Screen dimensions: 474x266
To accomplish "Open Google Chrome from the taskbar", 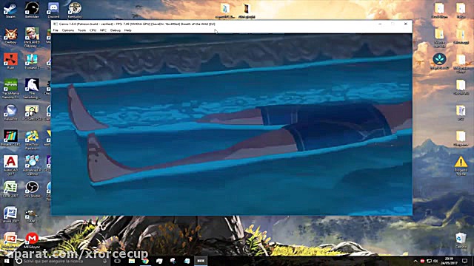I will click(x=145, y=261).
